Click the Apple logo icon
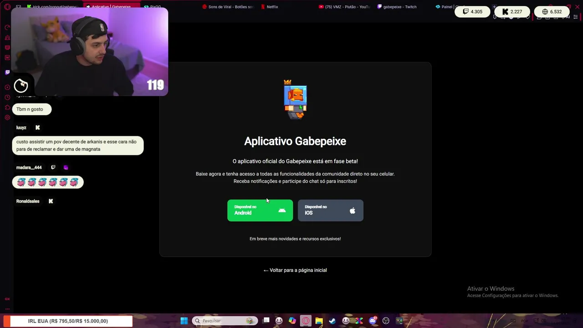Screen dimensions: 583x328 [352, 210]
